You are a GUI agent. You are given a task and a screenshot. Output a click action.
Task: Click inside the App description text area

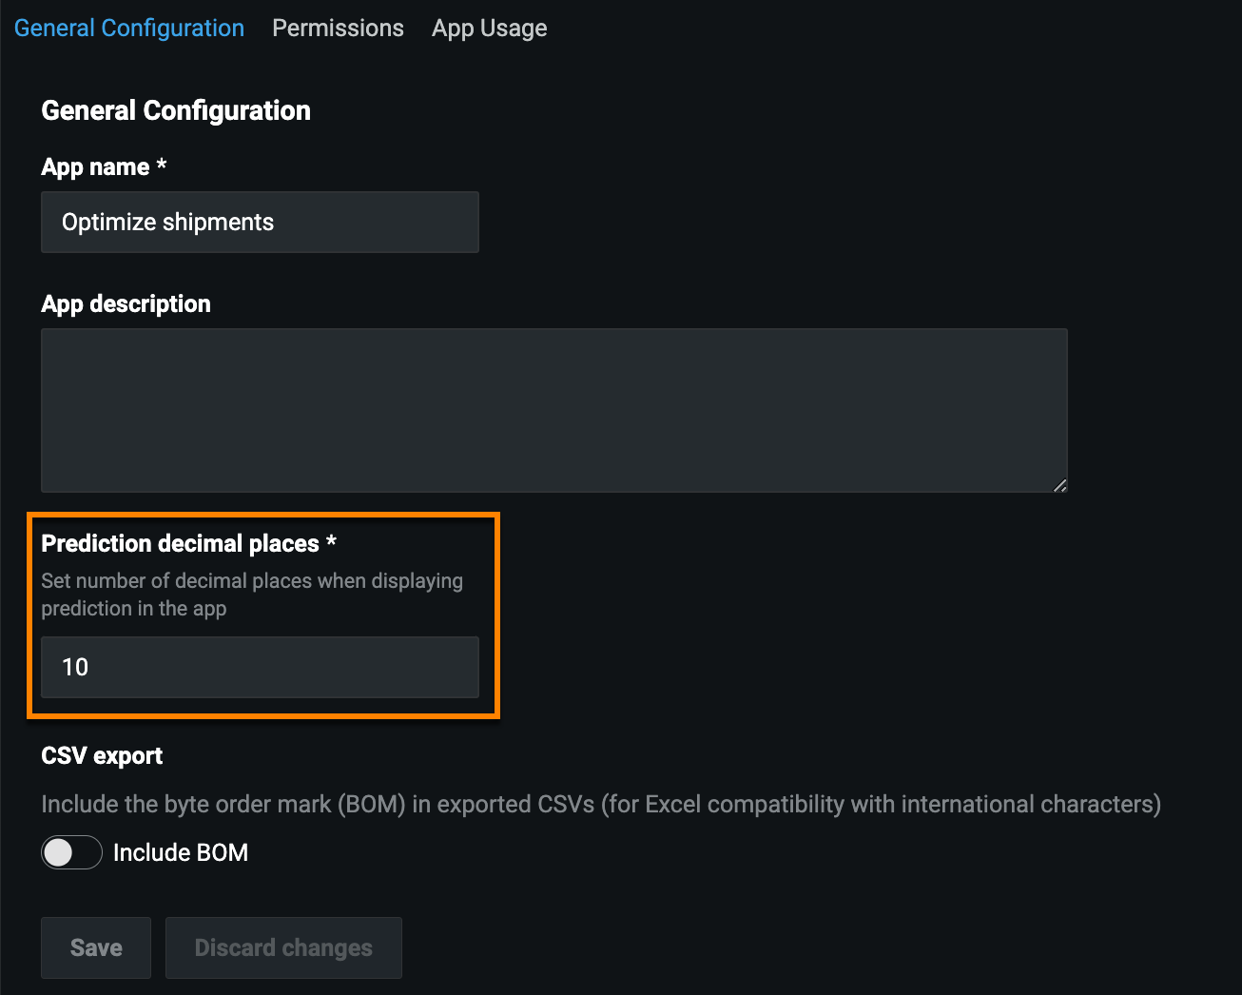pyautogui.click(x=553, y=410)
